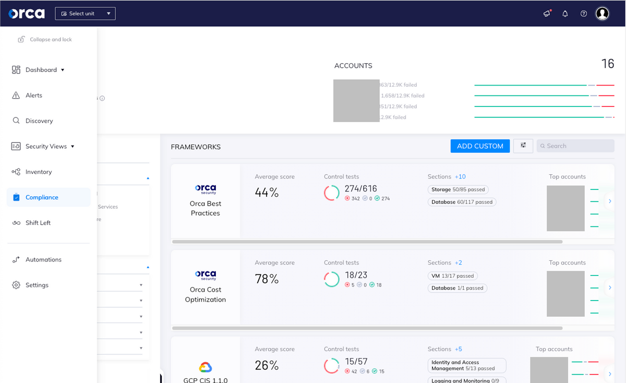
Task: Select Database 60/117 passed chip
Action: 462,202
